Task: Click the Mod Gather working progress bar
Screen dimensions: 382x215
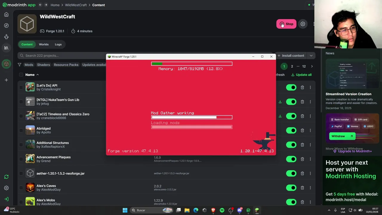Action: pyautogui.click(x=192, y=117)
